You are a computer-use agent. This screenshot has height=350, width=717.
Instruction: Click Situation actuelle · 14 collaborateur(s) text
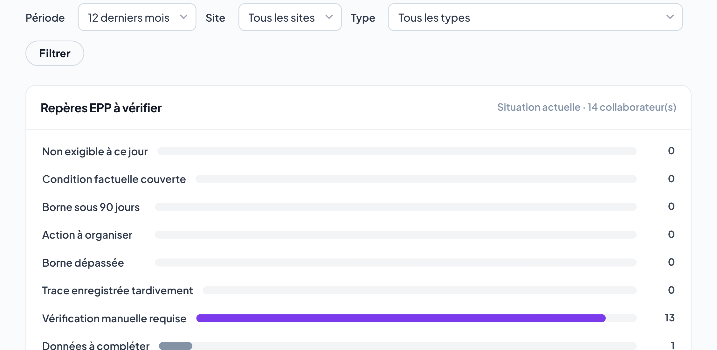(587, 107)
